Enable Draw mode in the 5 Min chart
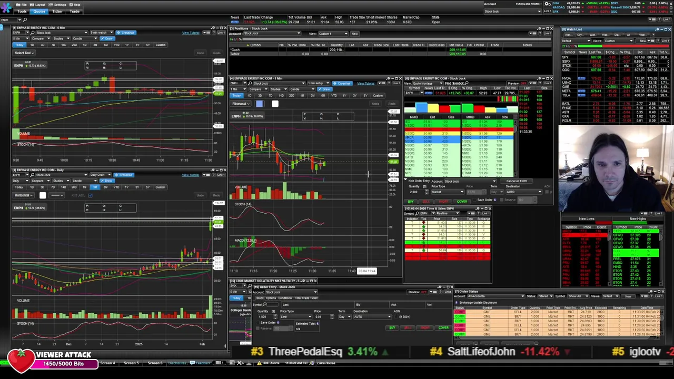The height and width of the screenshot is (379, 674). tap(107, 38)
